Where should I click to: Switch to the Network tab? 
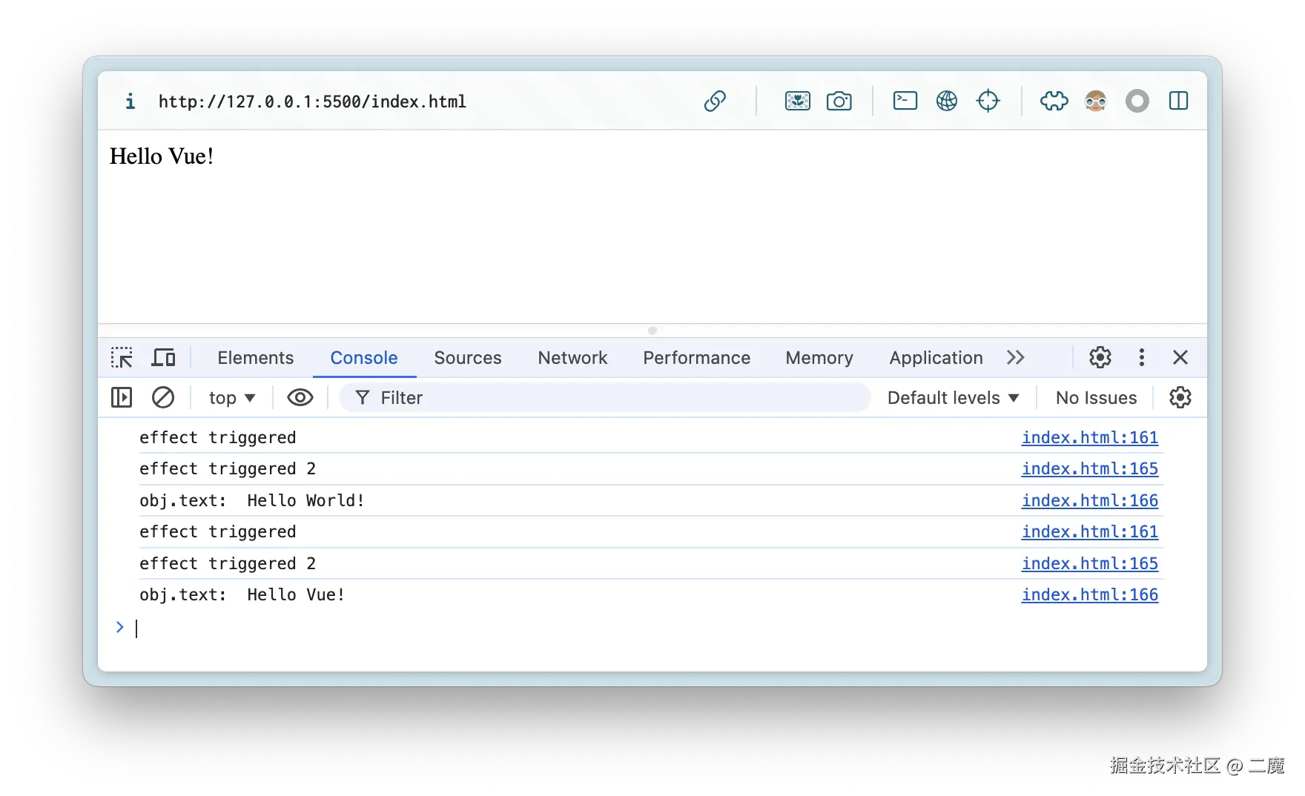(x=572, y=357)
